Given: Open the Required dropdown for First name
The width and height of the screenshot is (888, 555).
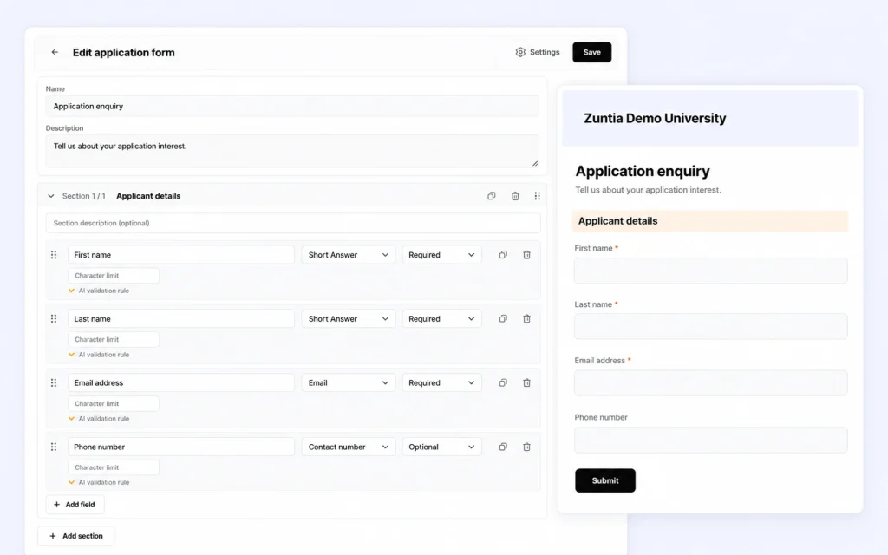Looking at the screenshot, I should [441, 255].
